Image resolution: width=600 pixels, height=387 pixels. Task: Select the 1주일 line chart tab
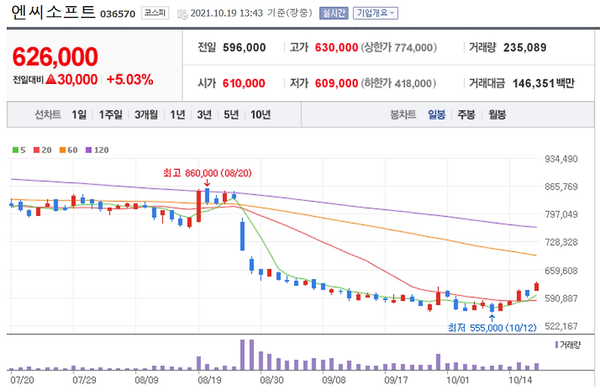click(x=110, y=115)
